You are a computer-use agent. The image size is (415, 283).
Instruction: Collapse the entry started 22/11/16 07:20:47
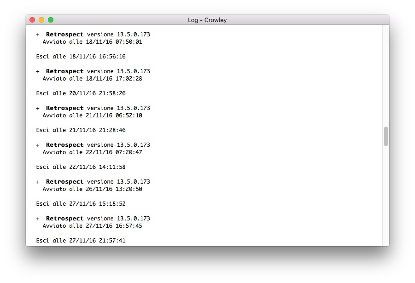[x=38, y=145]
